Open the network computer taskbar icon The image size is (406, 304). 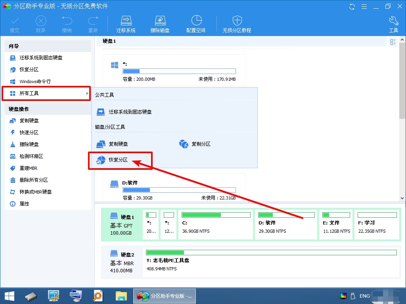(x=54, y=296)
